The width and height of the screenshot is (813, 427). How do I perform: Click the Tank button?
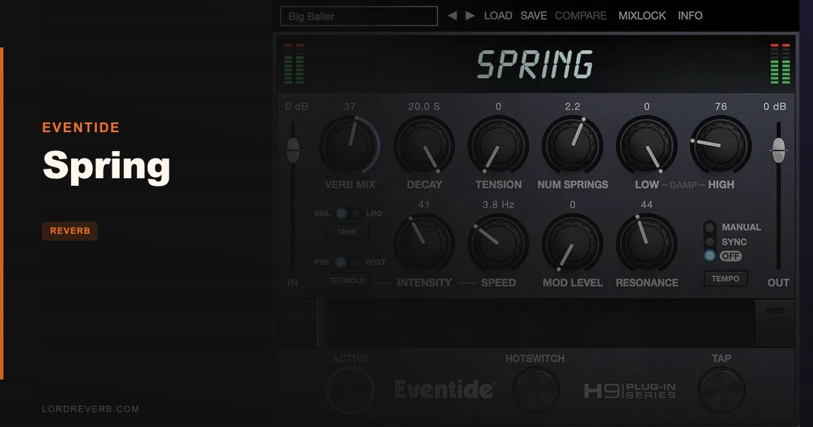coord(348,232)
